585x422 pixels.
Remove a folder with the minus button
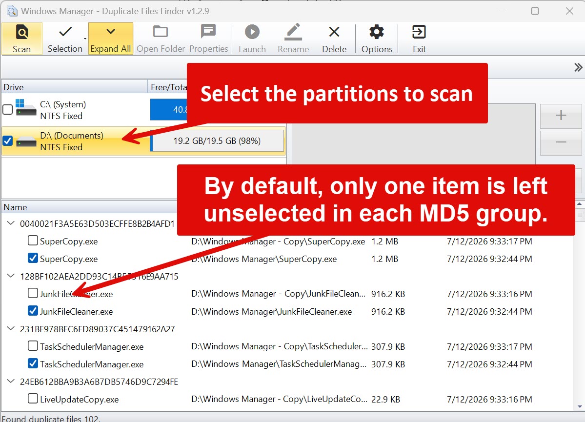point(561,142)
